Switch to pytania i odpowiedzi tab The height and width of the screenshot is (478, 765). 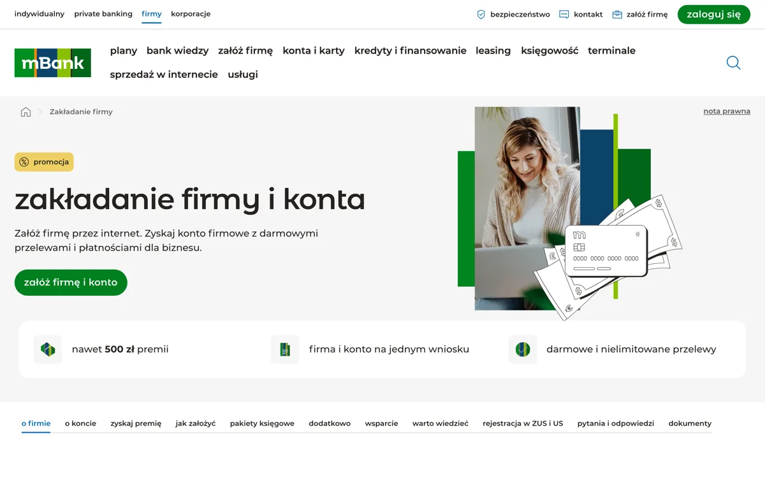(x=616, y=423)
